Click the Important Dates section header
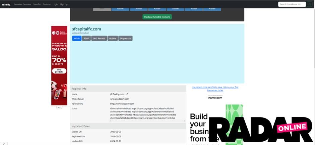315x145 pixels. pyautogui.click(x=128, y=126)
